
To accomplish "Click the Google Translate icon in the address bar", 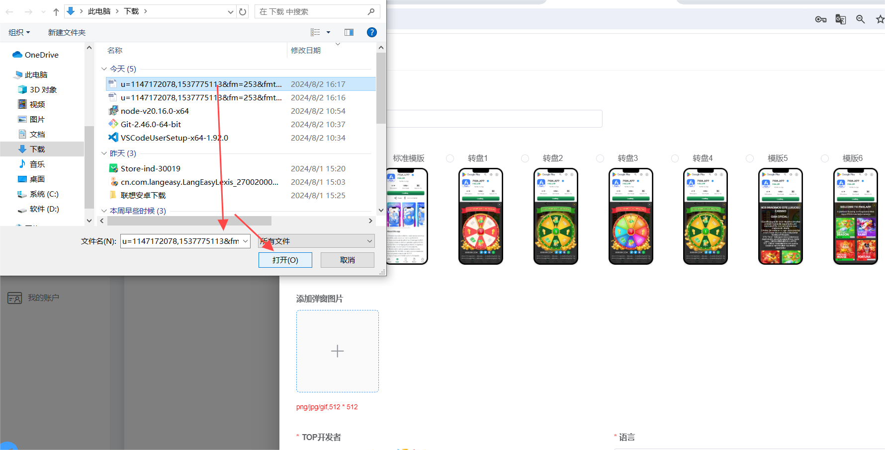I will [841, 19].
